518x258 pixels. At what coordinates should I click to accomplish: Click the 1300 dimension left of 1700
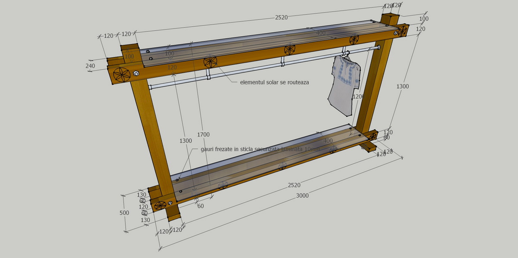click(x=186, y=140)
